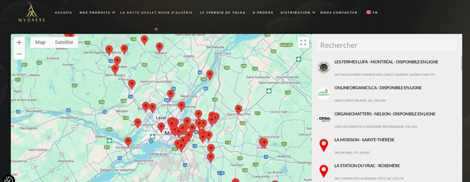Switch map to Satellite view
The height and width of the screenshot is (182, 470).
pyautogui.click(x=64, y=43)
